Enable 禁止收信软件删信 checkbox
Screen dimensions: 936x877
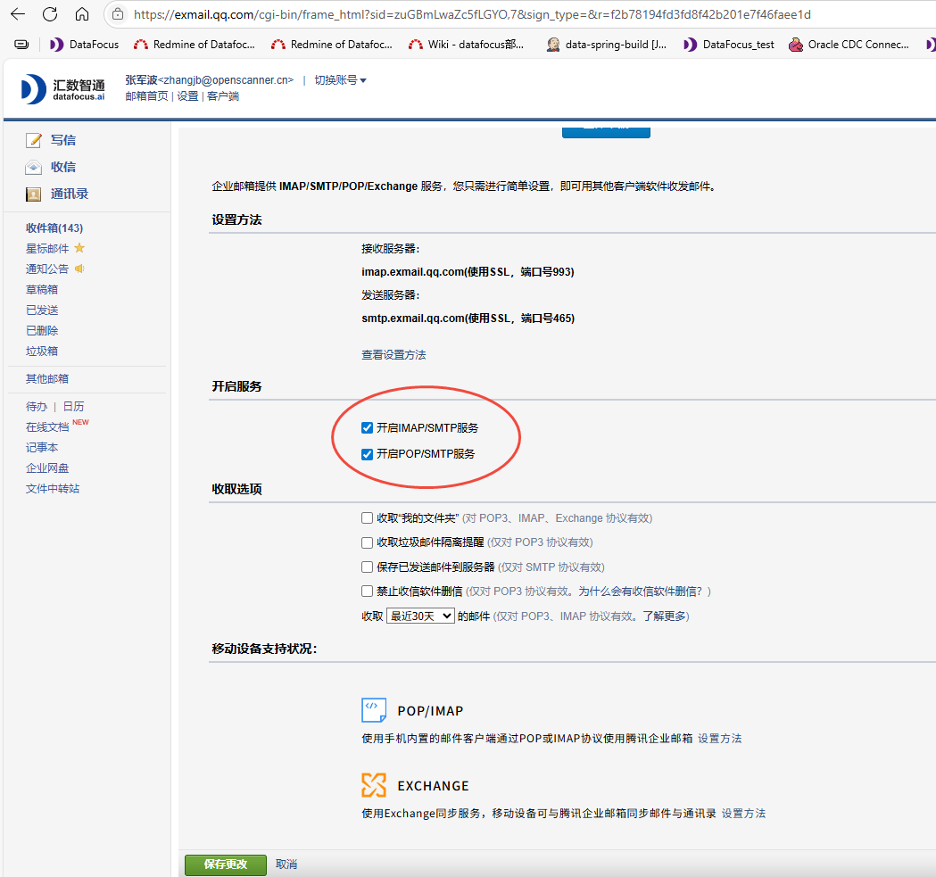[367, 592]
